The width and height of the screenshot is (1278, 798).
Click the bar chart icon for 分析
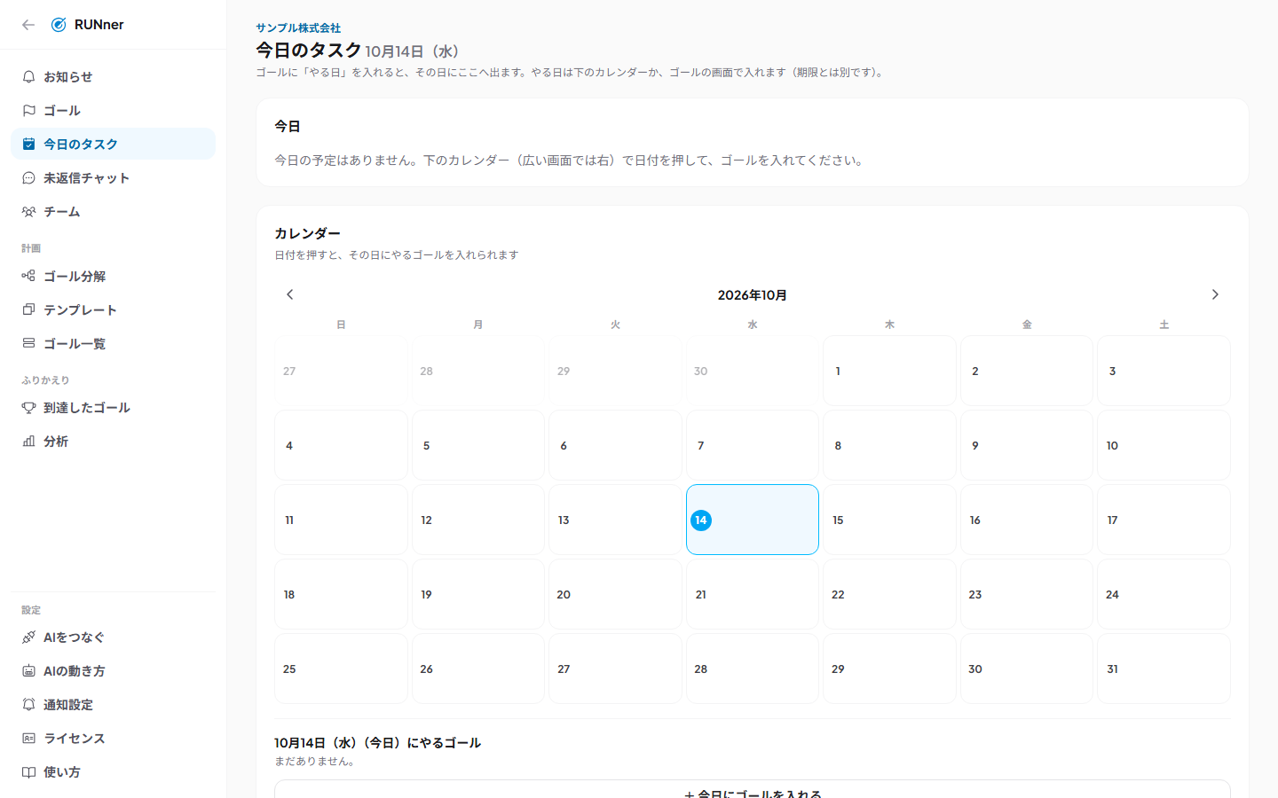coord(28,442)
